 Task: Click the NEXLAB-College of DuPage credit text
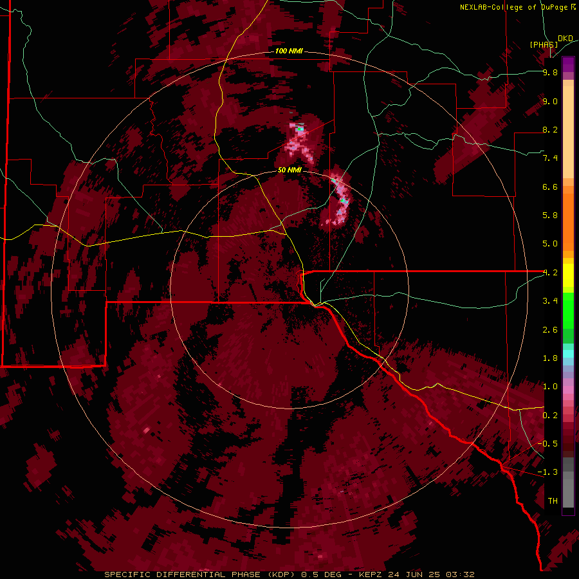[x=513, y=7]
